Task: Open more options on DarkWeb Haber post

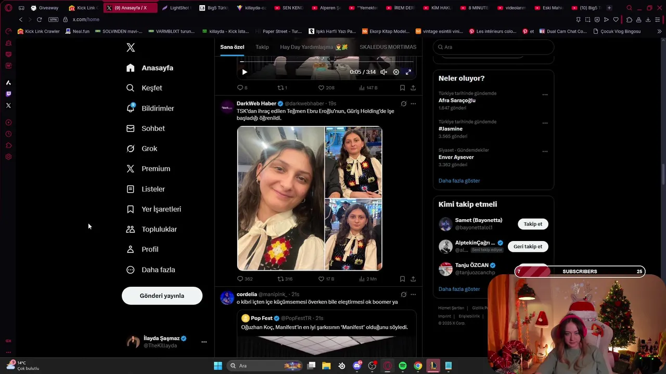Action: (x=413, y=103)
